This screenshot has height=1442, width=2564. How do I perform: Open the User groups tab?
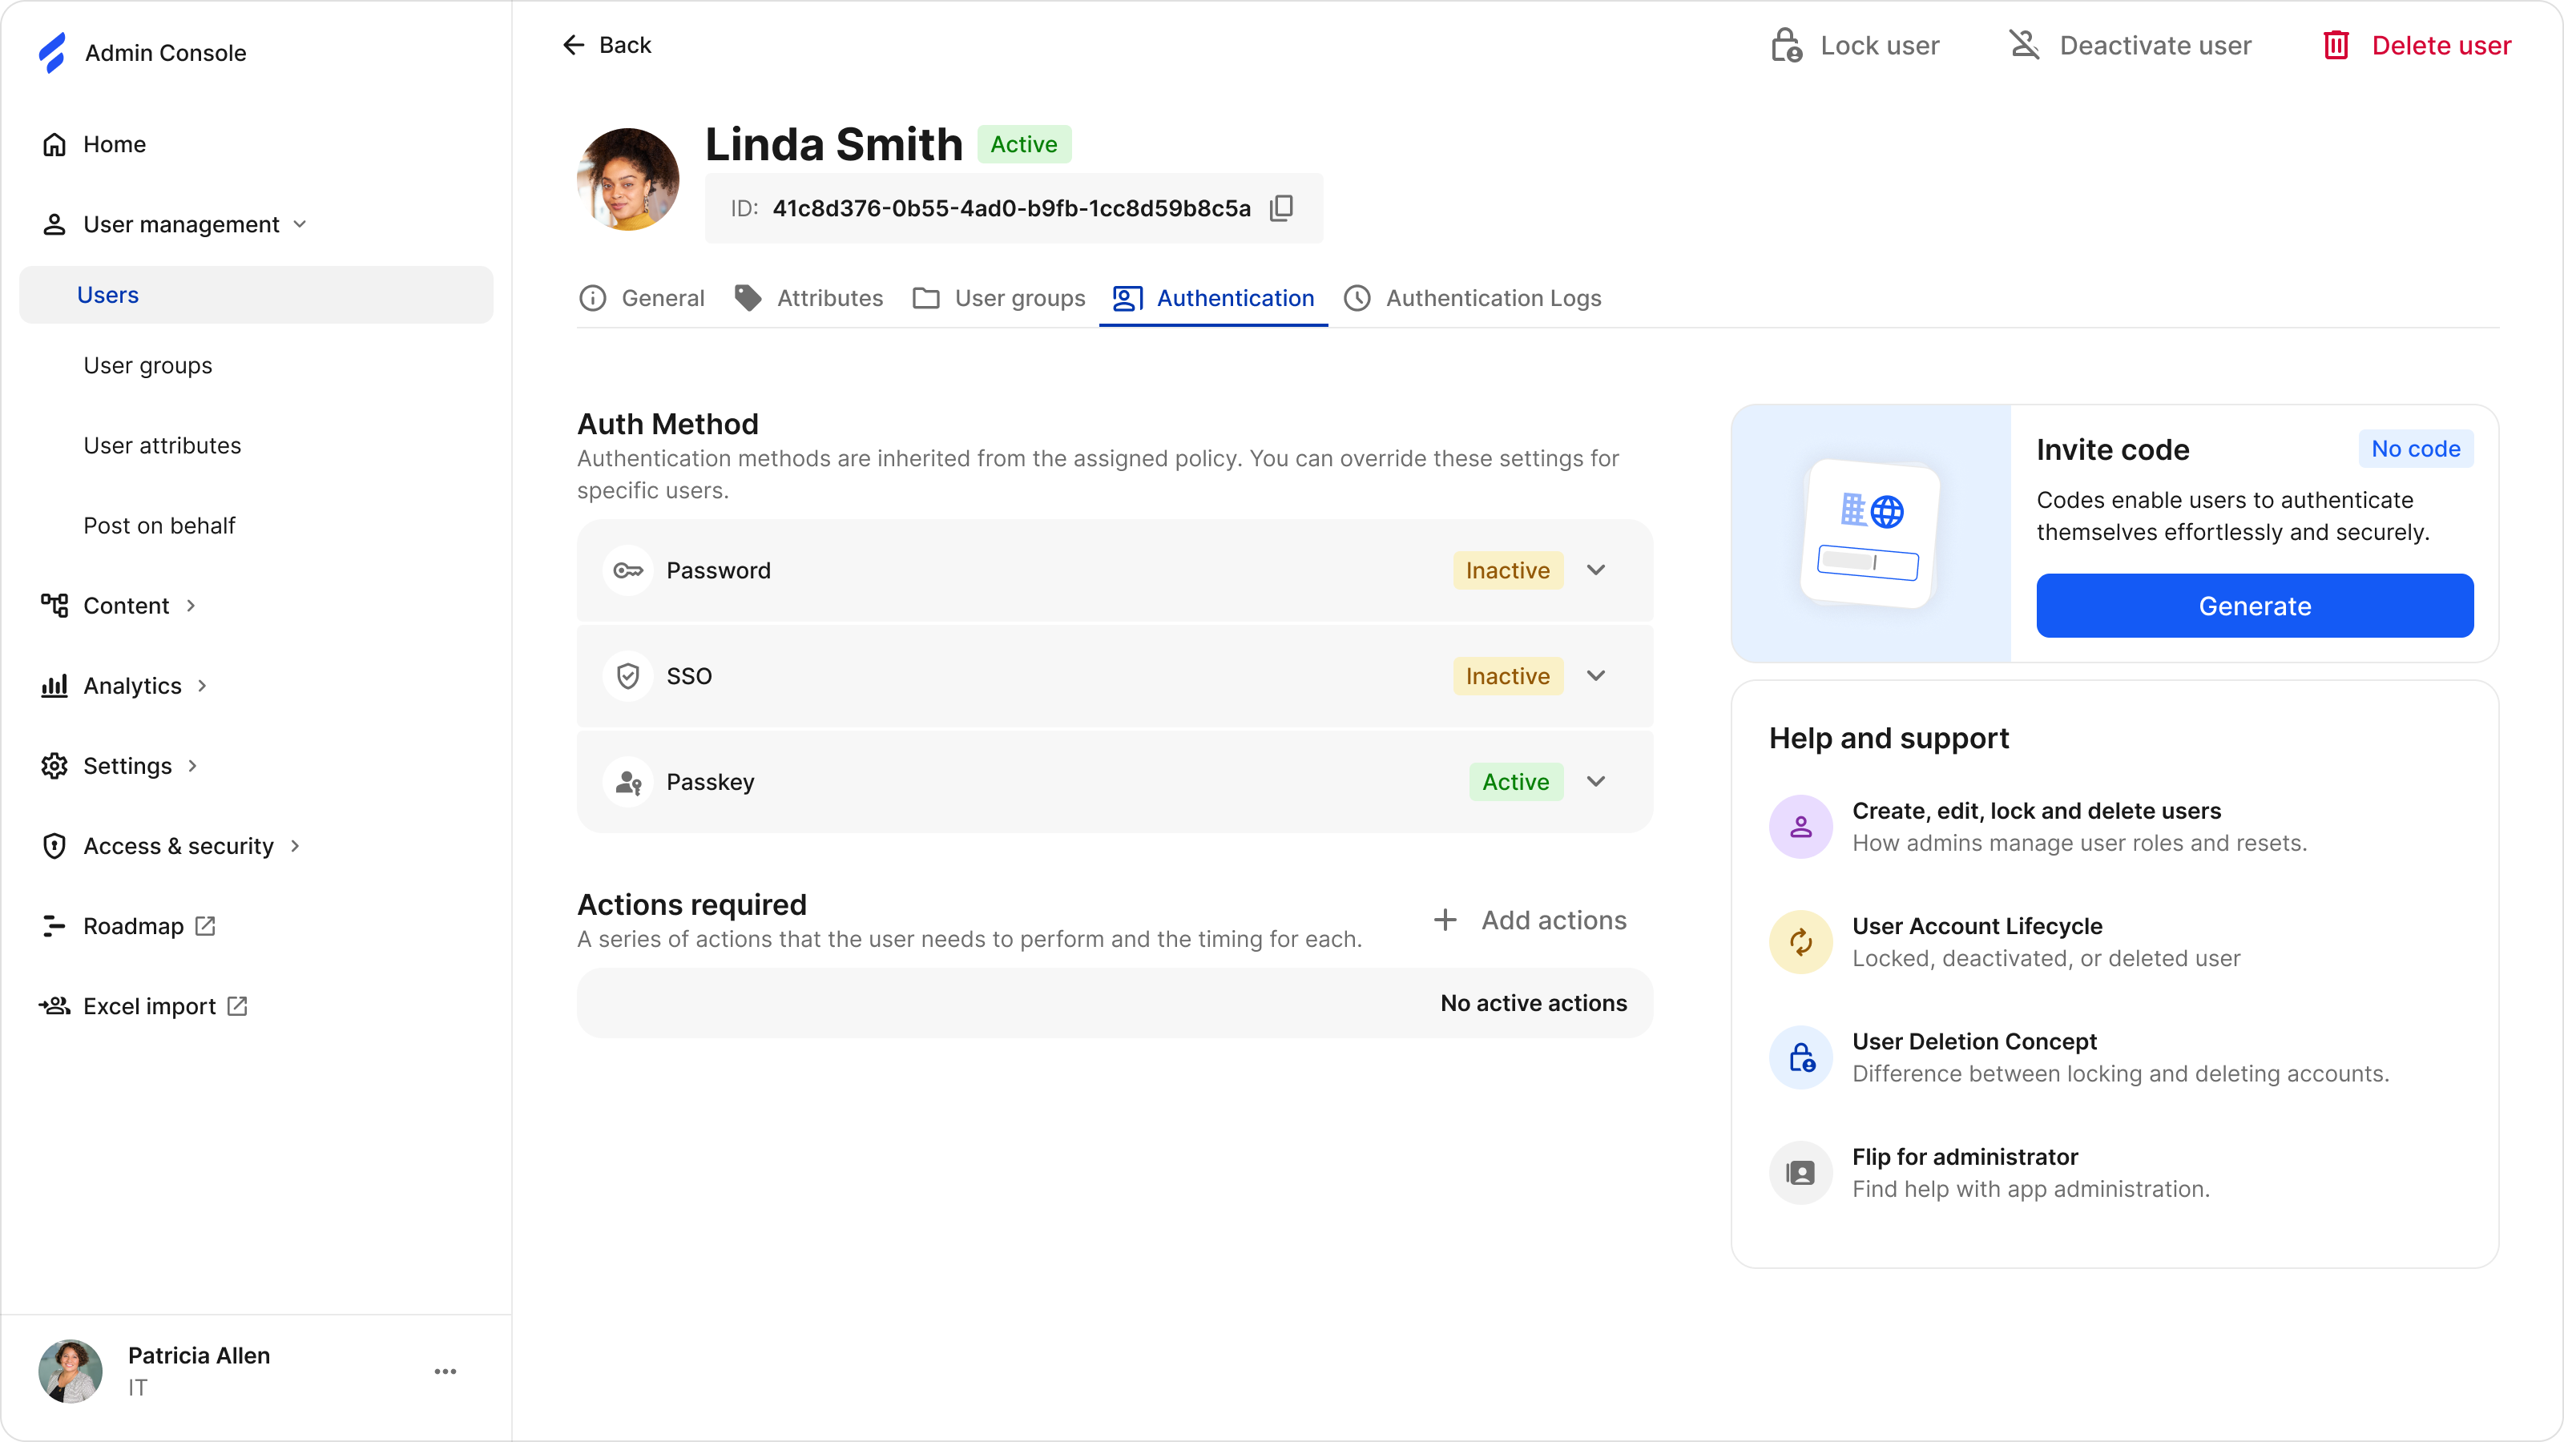(998, 297)
